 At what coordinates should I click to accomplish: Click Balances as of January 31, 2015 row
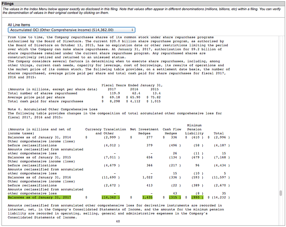click(119, 157)
